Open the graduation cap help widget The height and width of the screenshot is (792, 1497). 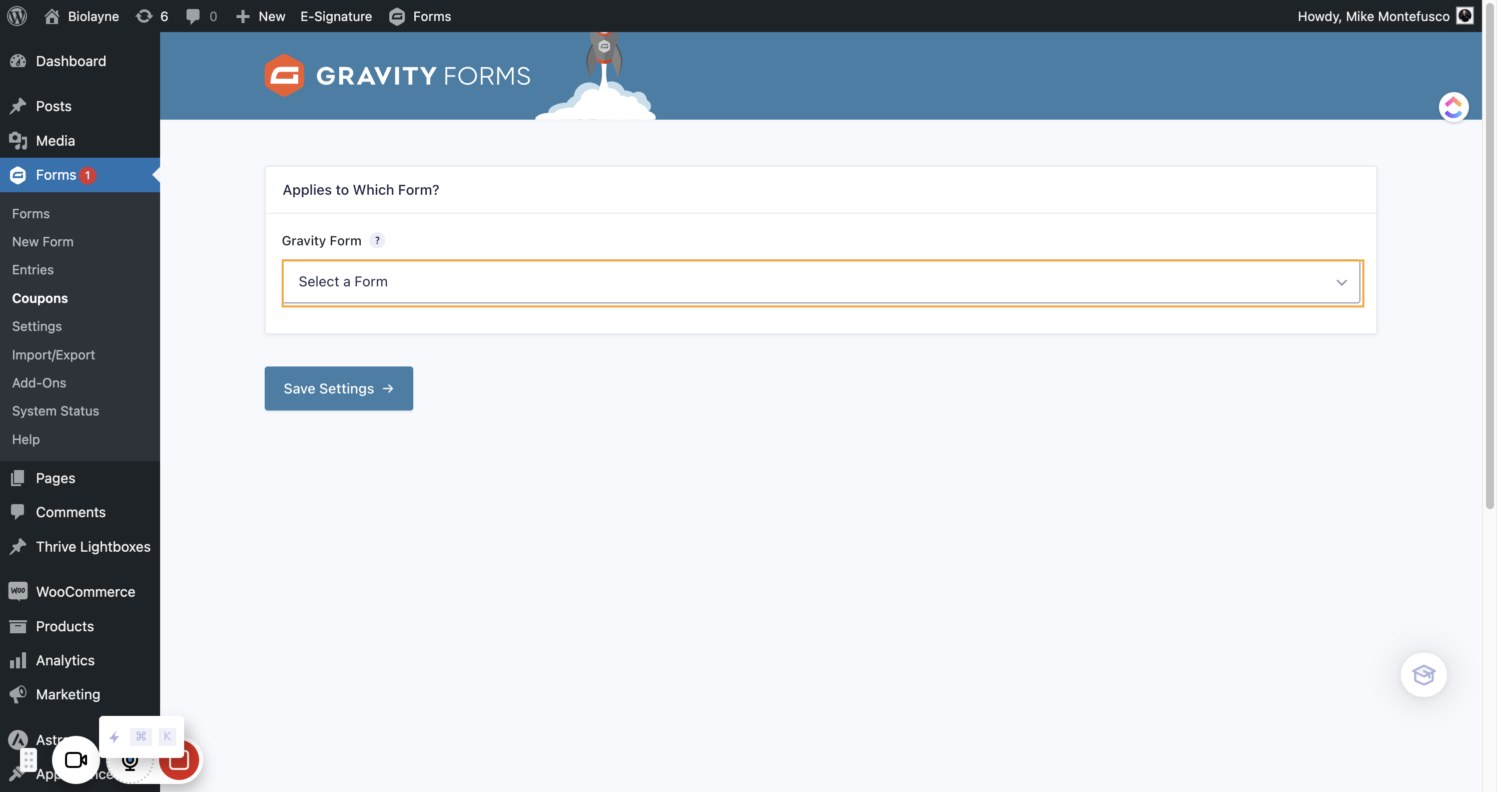coord(1423,674)
